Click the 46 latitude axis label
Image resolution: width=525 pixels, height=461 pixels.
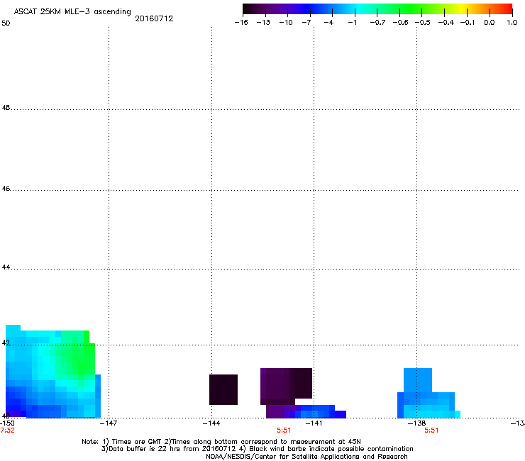[x=6, y=189]
